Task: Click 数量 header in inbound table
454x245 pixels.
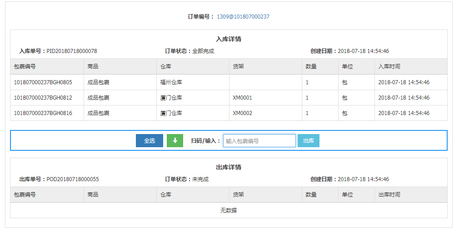Action: click(311, 67)
